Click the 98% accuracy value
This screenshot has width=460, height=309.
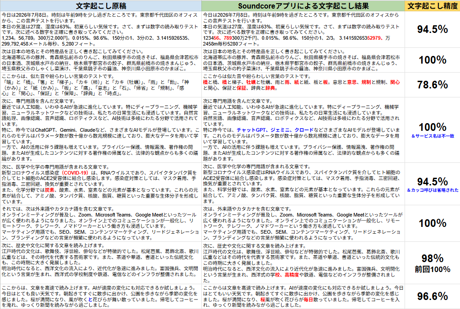[x=433, y=258]
